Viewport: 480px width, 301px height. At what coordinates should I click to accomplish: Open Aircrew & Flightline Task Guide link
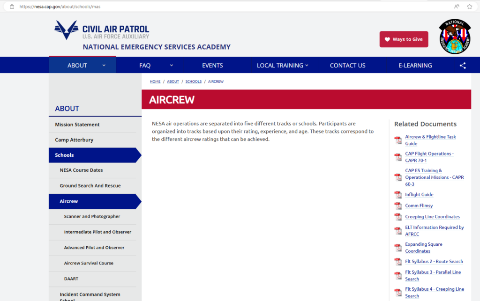click(430, 140)
